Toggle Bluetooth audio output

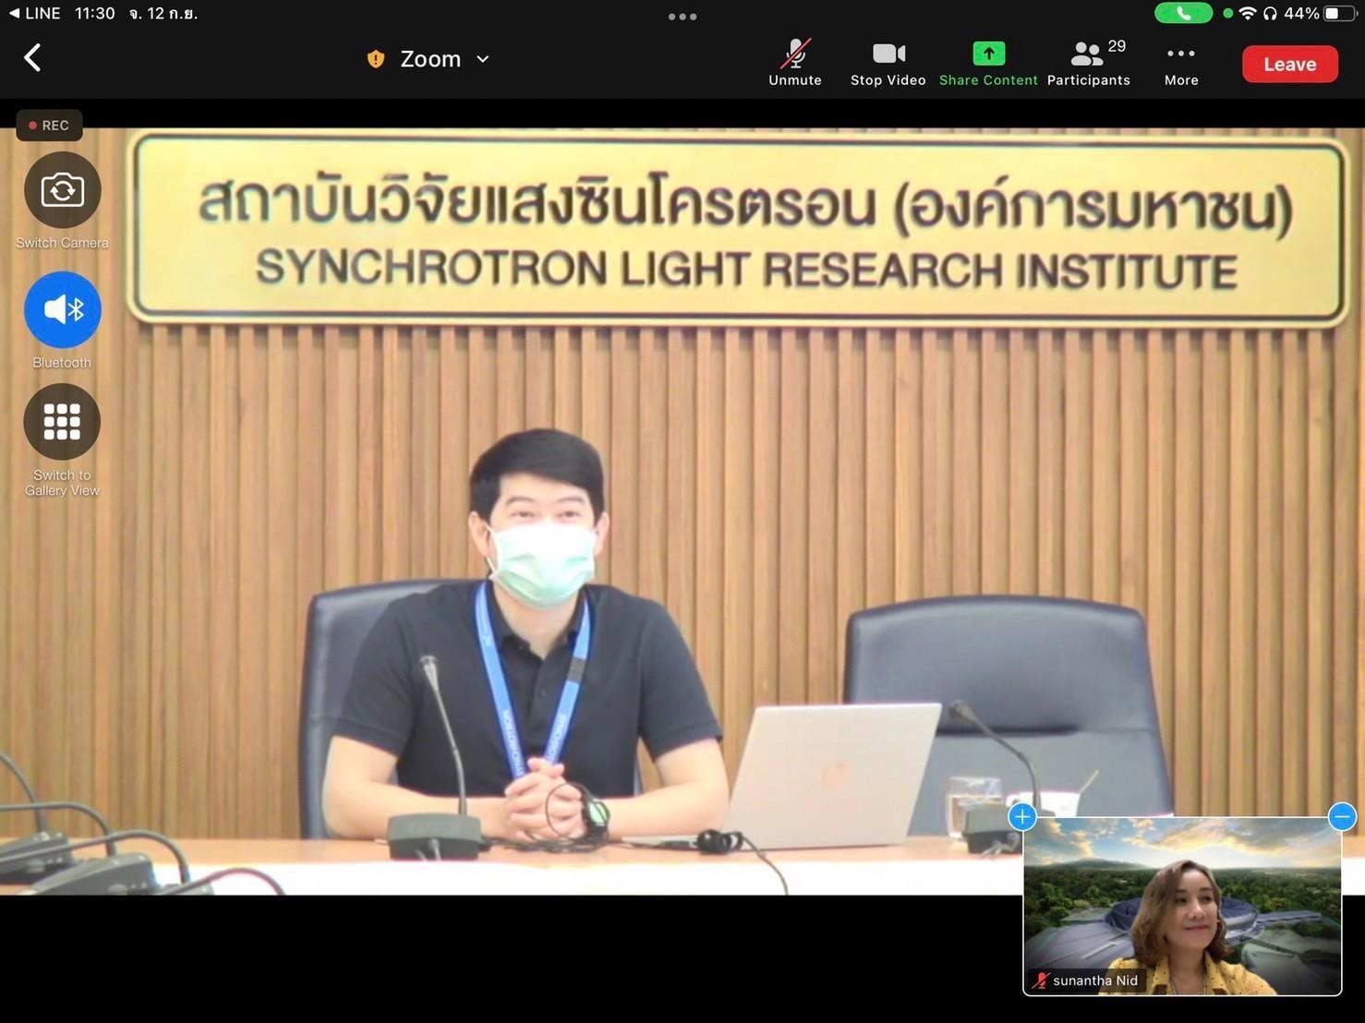[x=62, y=309]
